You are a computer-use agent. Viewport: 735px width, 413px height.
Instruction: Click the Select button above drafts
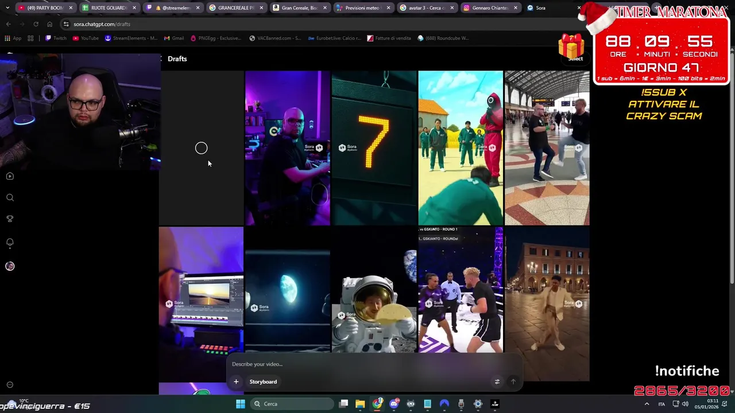point(575,59)
